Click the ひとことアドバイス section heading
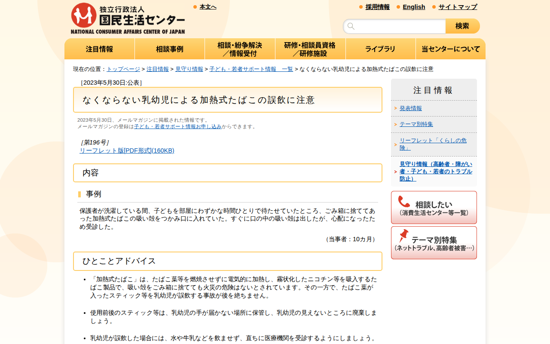The width and height of the screenshot is (550, 344). pos(119,261)
